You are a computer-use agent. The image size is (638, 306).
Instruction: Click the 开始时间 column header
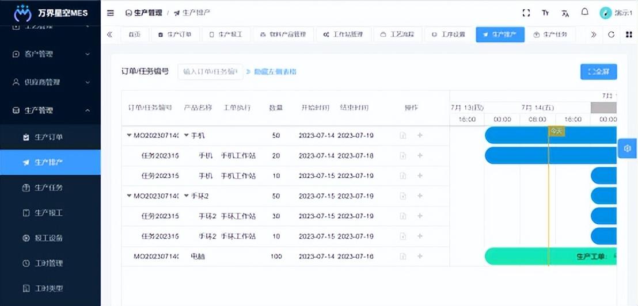click(316, 108)
